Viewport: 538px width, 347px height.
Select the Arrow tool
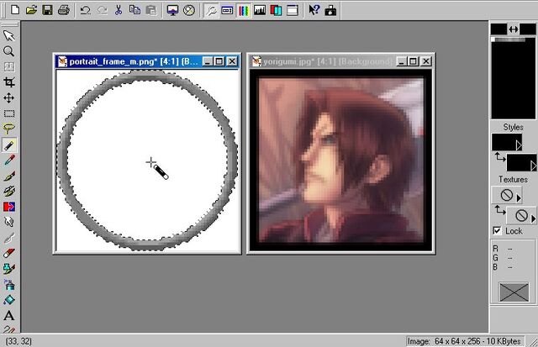(9, 35)
